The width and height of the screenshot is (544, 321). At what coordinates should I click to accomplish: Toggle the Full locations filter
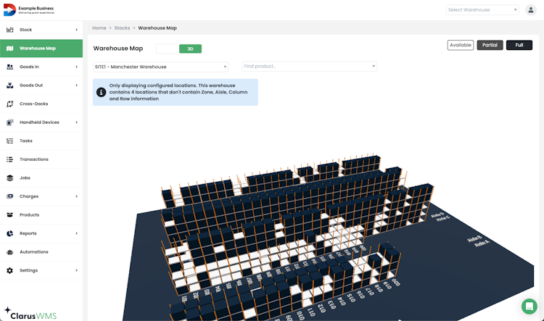pyautogui.click(x=519, y=45)
